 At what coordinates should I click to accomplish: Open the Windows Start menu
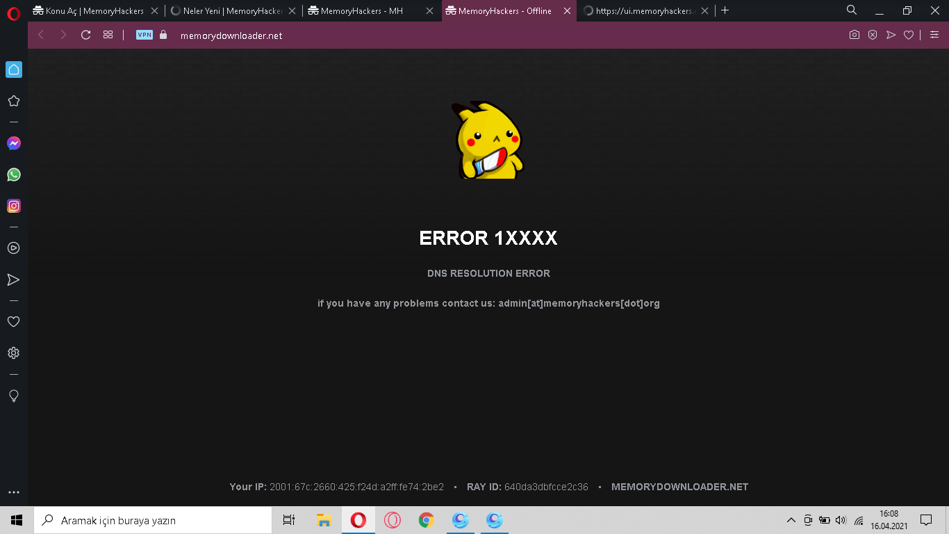tap(17, 520)
